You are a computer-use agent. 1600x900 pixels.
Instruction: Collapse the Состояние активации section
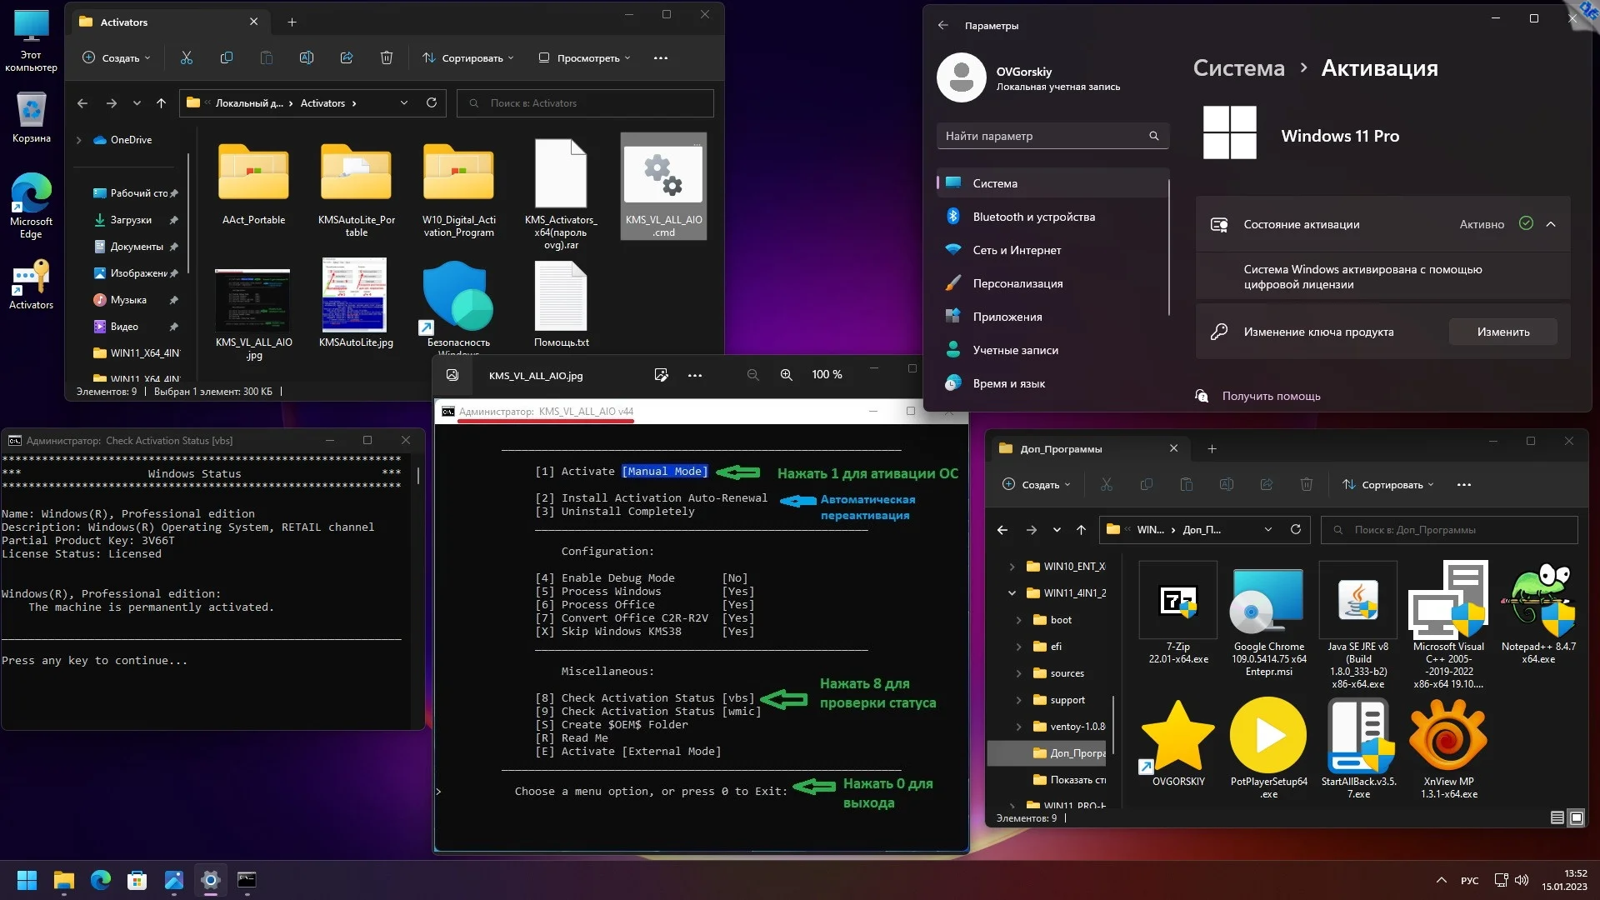tap(1551, 223)
